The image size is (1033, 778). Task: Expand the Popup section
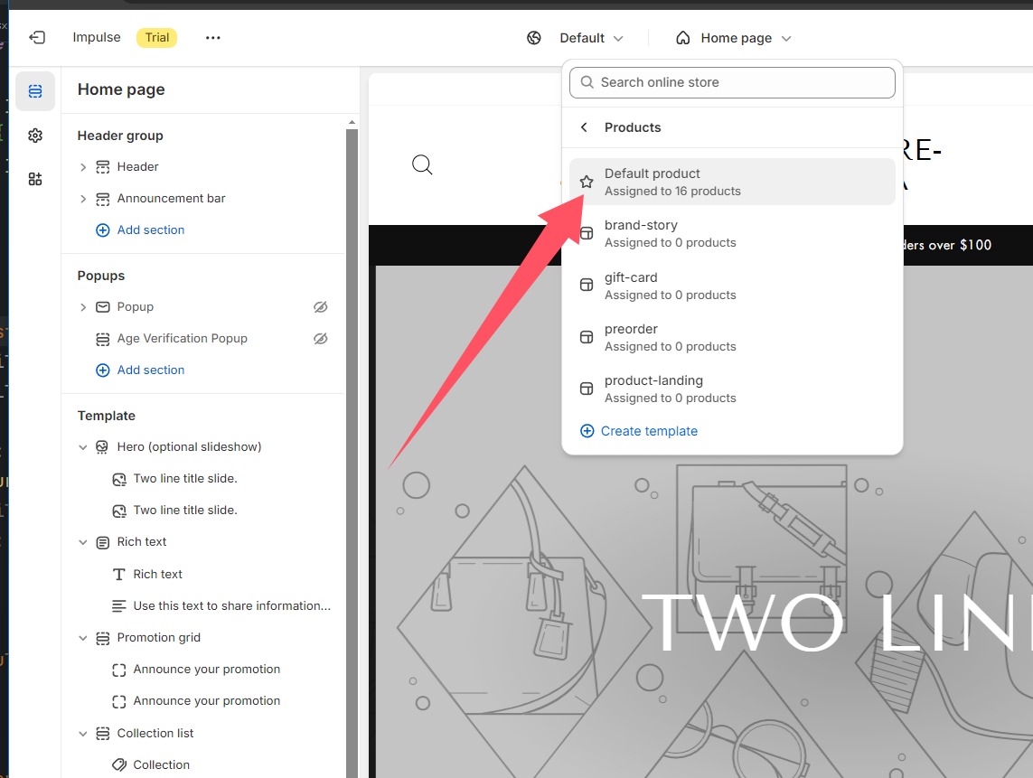[83, 307]
